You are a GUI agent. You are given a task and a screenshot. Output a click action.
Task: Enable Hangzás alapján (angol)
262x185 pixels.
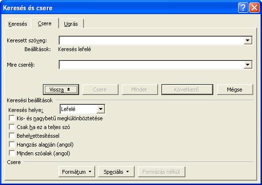12,144
